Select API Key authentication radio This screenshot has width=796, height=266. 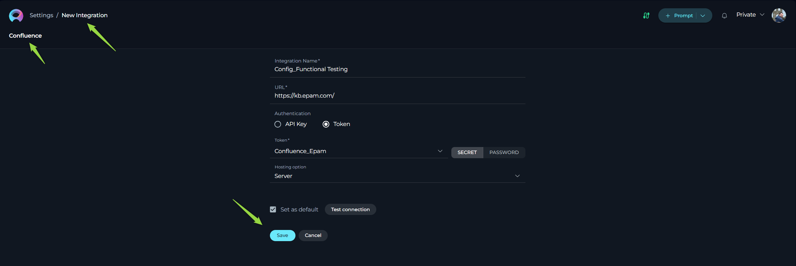point(278,124)
